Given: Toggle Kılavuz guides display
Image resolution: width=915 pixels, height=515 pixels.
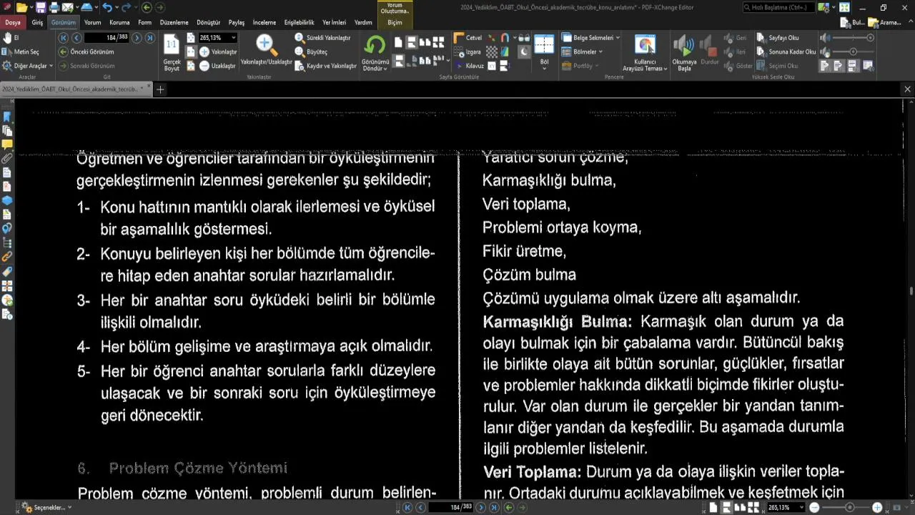Looking at the screenshot, I should coord(469,66).
